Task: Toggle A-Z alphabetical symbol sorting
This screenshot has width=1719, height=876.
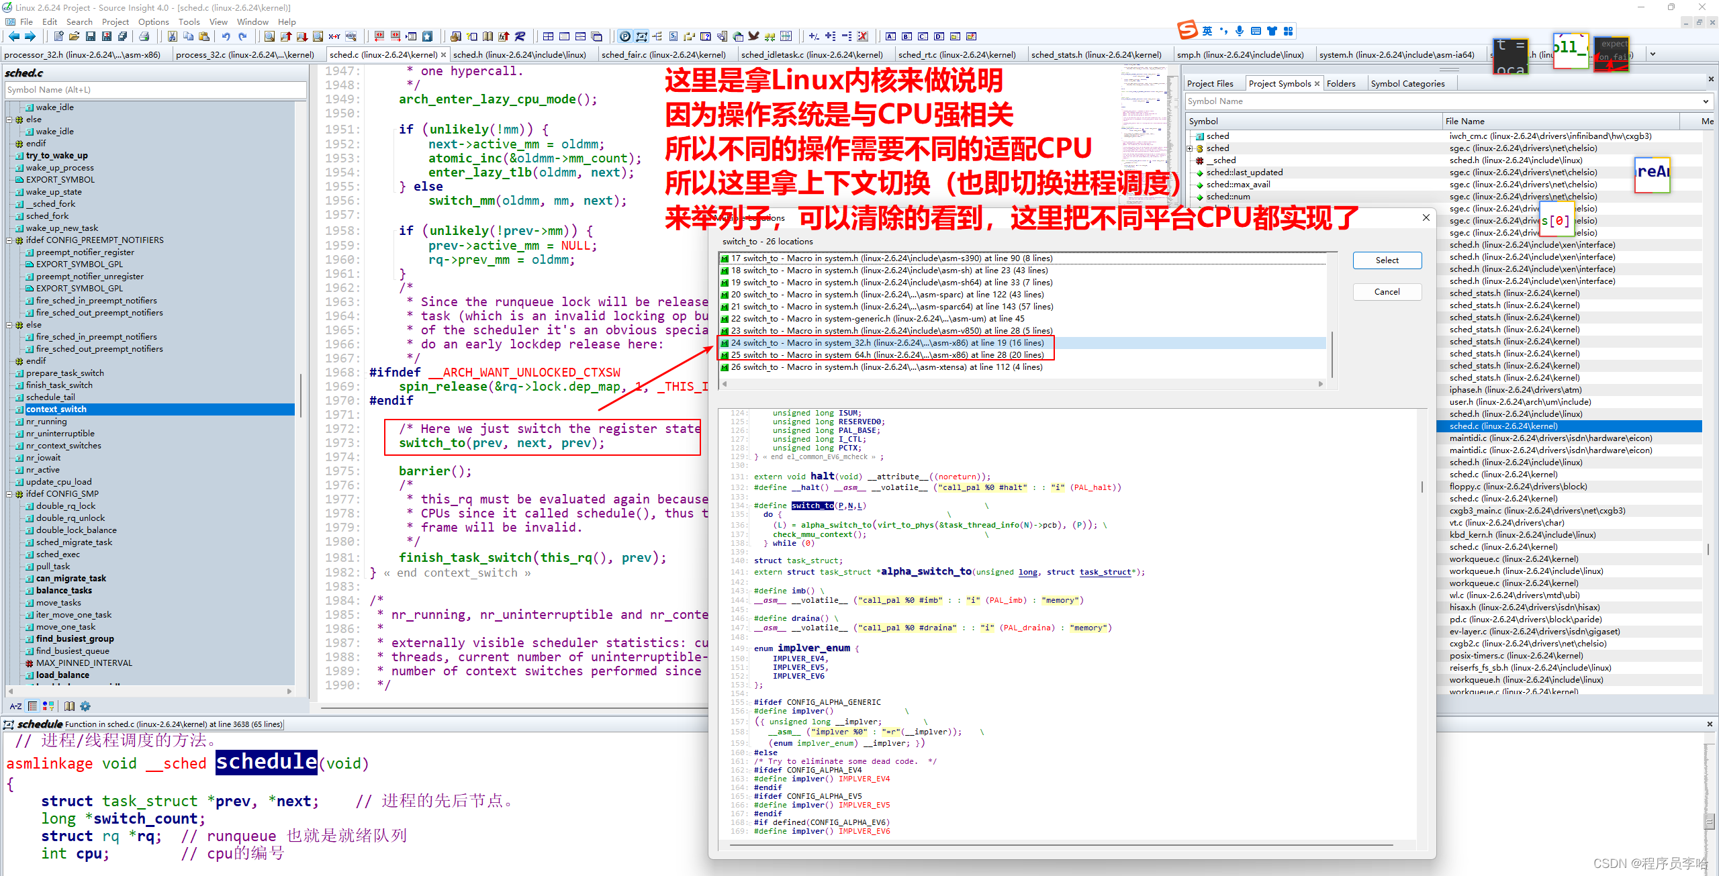Action: click(x=15, y=706)
